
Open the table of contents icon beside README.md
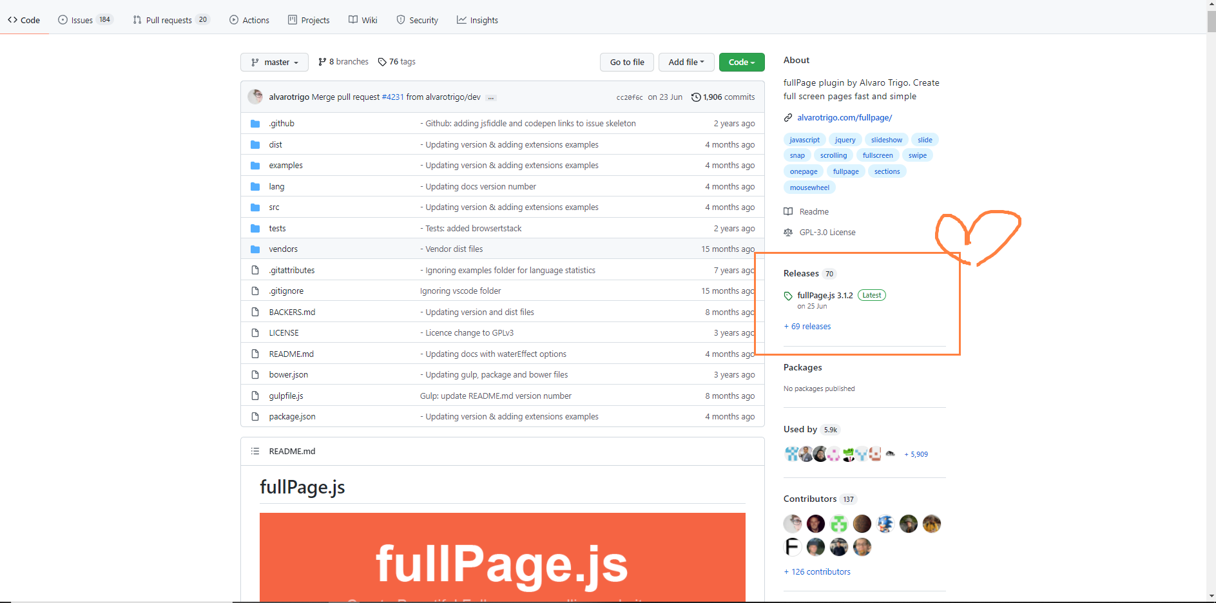tap(255, 451)
